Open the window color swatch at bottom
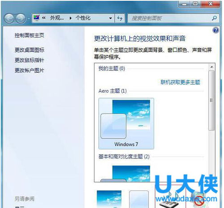This screenshot has width=224, height=208. click(x=139, y=199)
